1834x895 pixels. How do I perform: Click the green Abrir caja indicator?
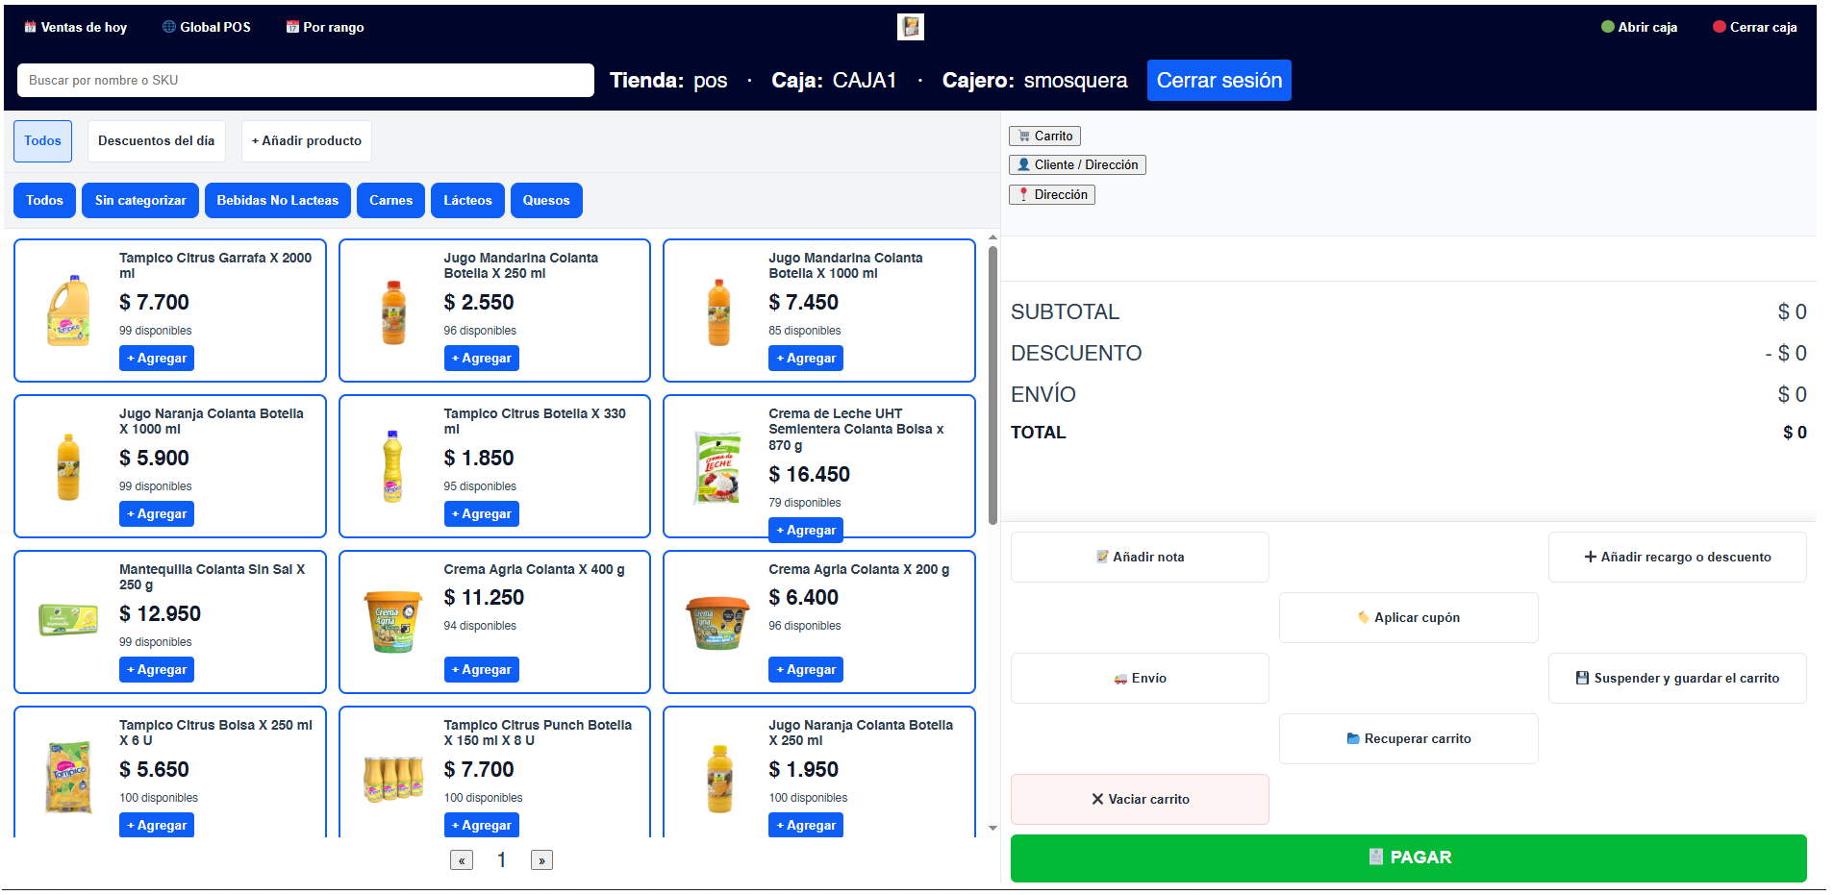(x=1639, y=27)
